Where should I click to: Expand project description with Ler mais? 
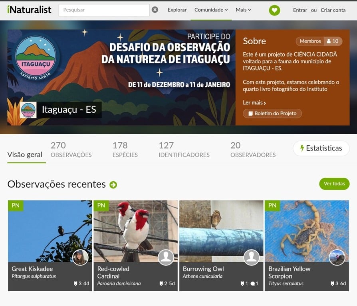point(254,103)
